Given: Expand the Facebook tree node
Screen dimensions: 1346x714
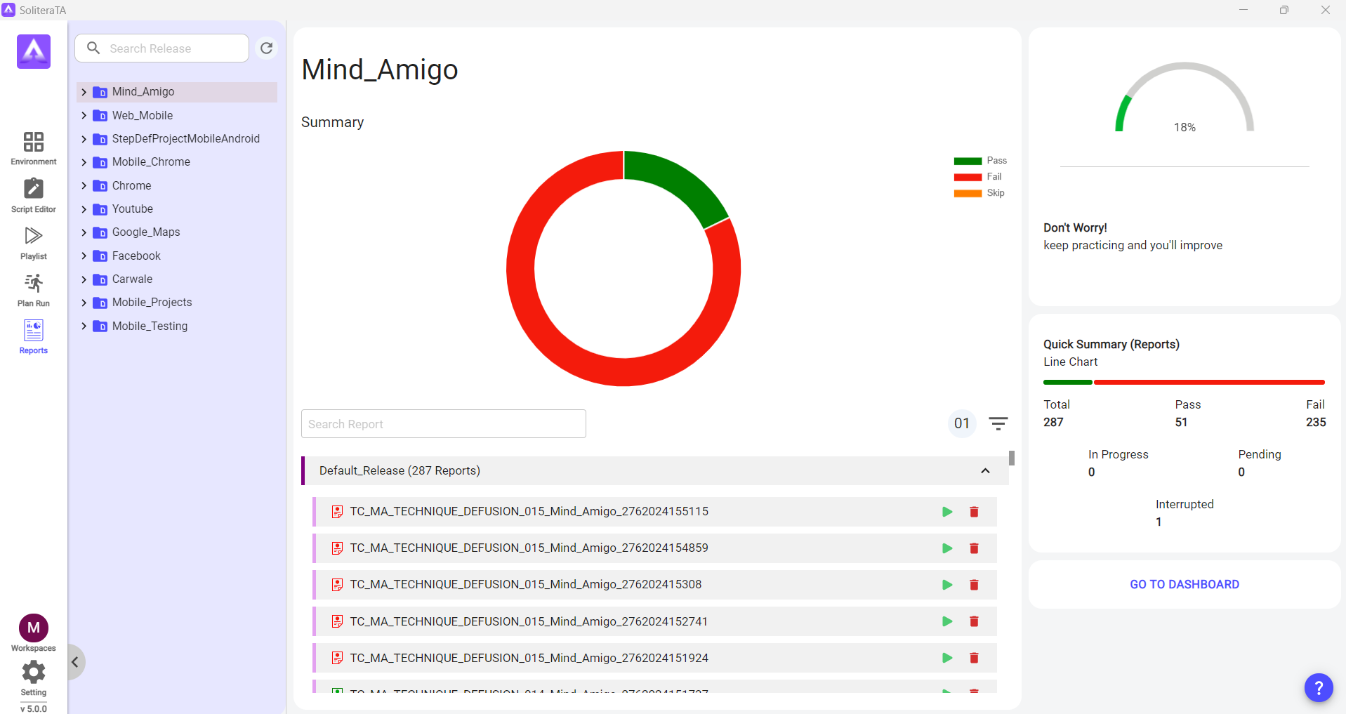Looking at the screenshot, I should pyautogui.click(x=84, y=256).
